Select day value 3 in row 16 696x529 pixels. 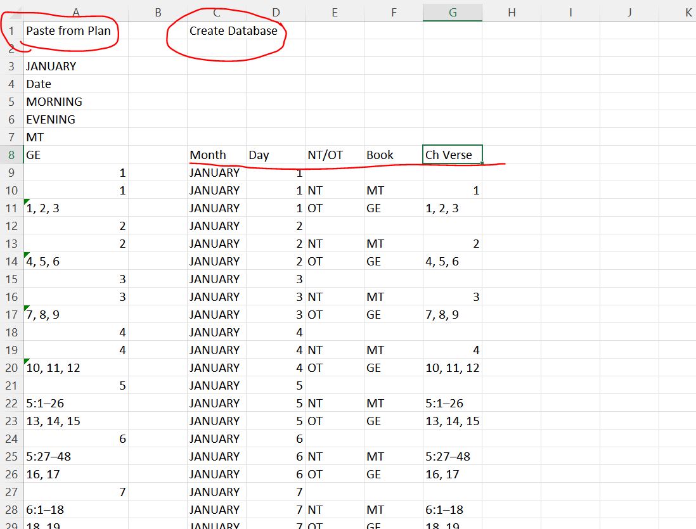pos(276,297)
